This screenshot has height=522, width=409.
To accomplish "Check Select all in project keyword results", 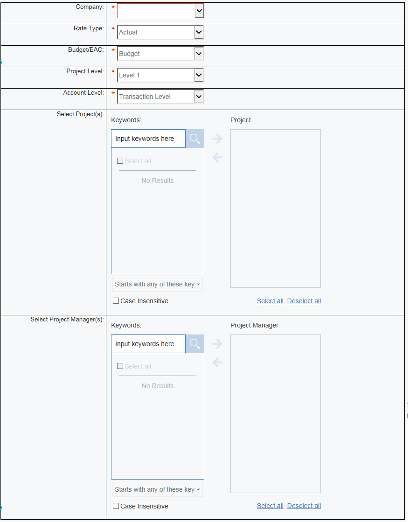I will 120,161.
